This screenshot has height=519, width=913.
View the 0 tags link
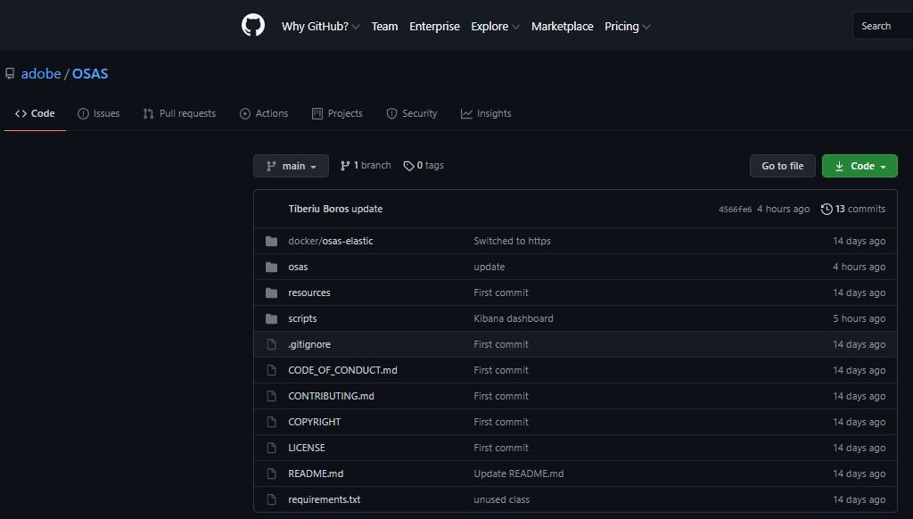click(x=424, y=166)
